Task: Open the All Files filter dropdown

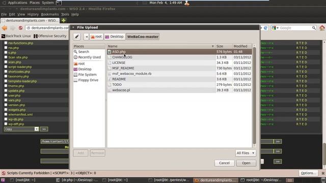Action: (x=246, y=153)
